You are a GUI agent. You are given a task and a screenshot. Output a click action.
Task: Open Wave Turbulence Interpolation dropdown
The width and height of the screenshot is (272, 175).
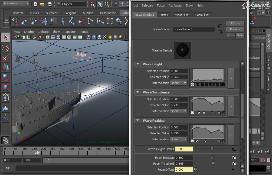point(179,111)
